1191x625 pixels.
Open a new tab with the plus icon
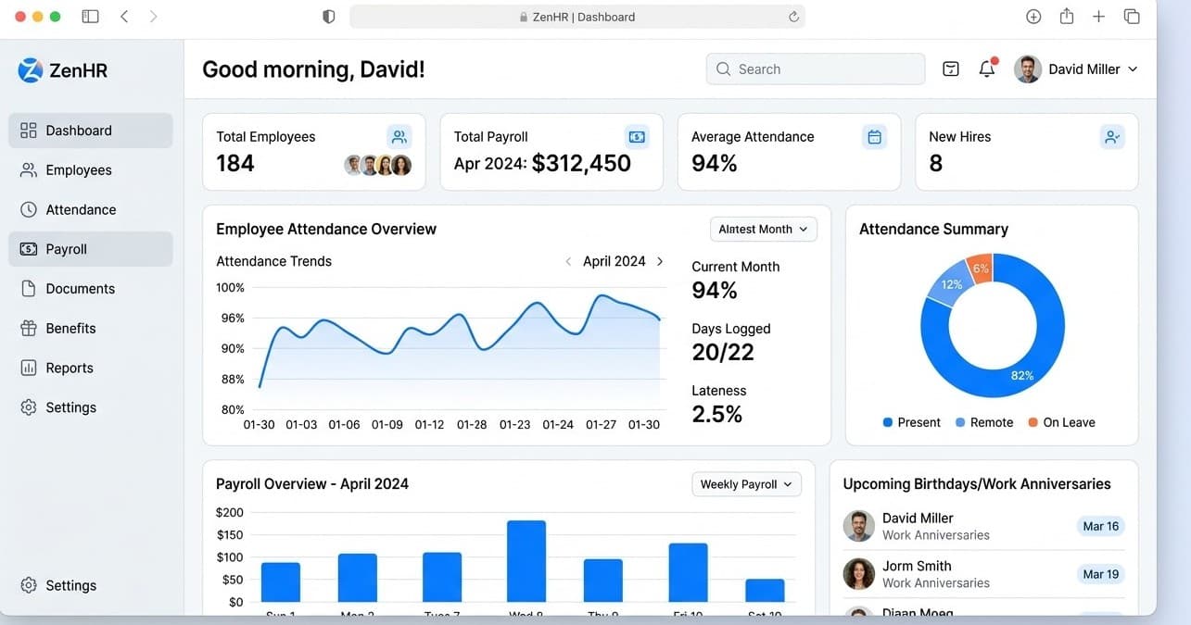[x=1098, y=17]
